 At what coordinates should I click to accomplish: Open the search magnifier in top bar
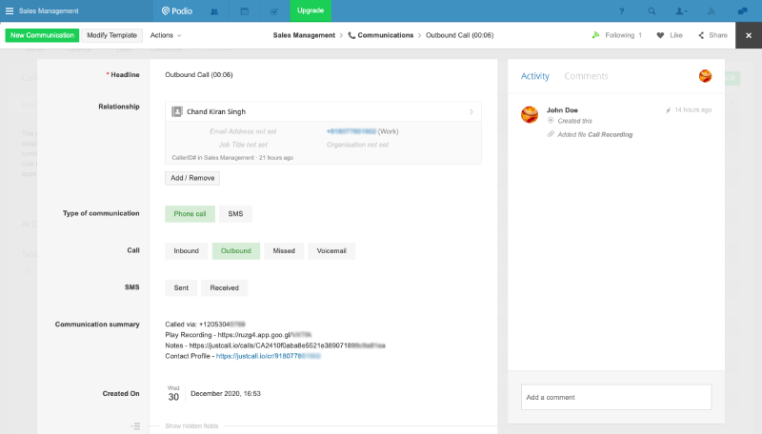(x=652, y=10)
